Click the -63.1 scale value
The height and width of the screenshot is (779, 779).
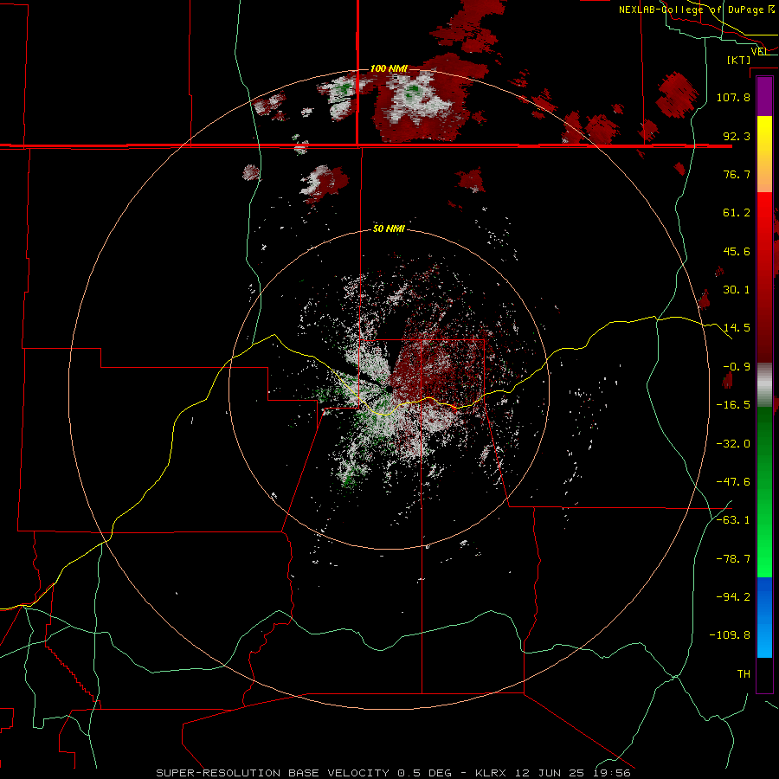[x=733, y=520]
